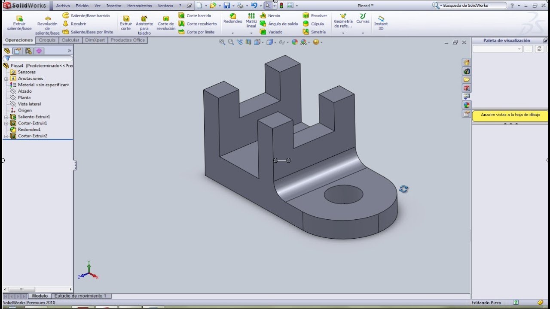
Task: Click the Corte recubierto tool
Action: point(198,24)
